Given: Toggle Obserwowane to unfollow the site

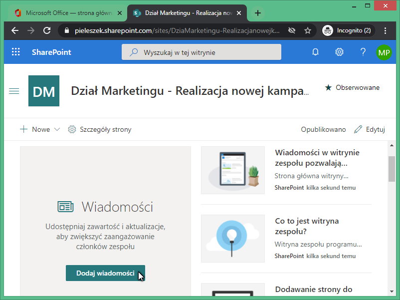Looking at the screenshot, I should coord(354,87).
